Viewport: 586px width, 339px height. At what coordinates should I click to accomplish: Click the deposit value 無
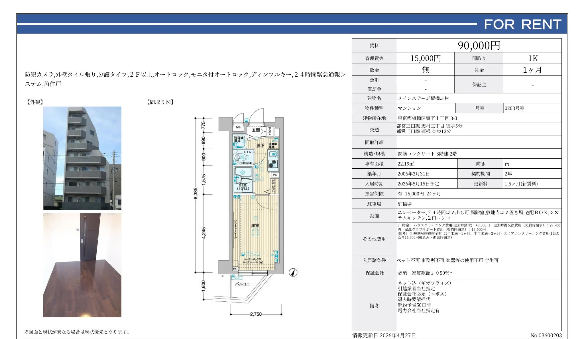pyautogui.click(x=426, y=70)
